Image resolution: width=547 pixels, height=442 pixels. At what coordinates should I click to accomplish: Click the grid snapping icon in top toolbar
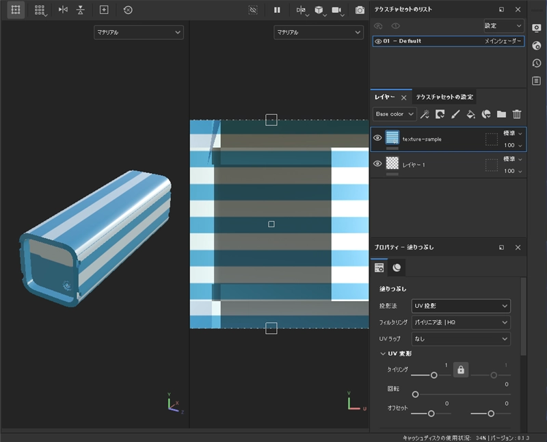coord(16,10)
